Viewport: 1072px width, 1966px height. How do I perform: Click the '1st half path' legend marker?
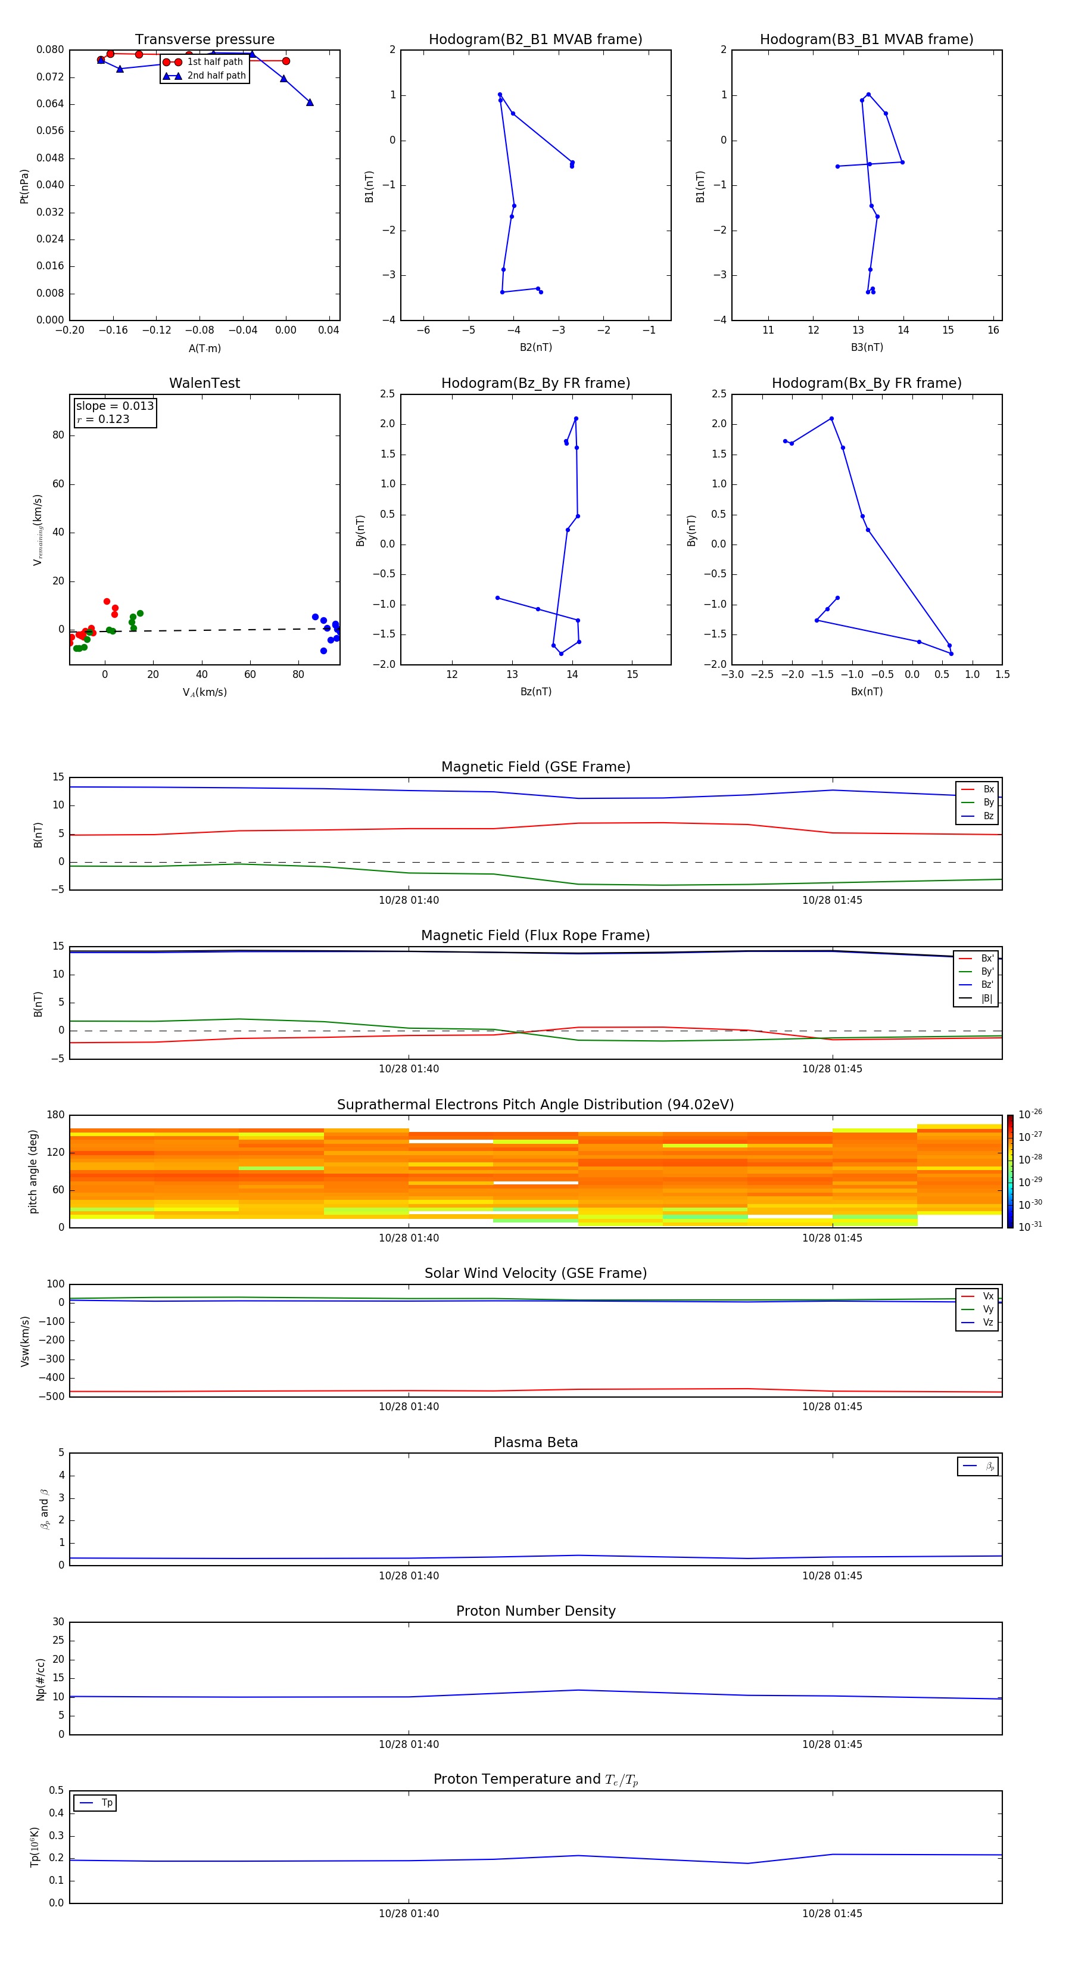click(173, 62)
